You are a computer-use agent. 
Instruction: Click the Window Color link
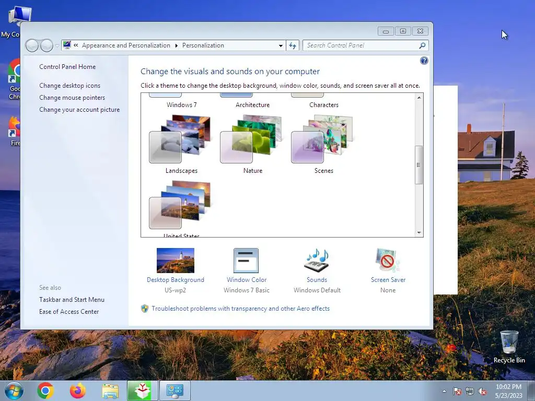point(247,280)
